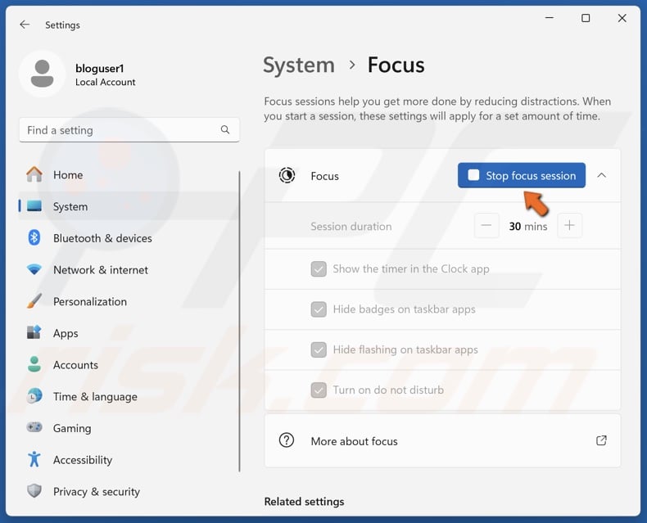This screenshot has width=647, height=523.
Task: Click the Apps icon in sidebar
Action: pyautogui.click(x=34, y=332)
